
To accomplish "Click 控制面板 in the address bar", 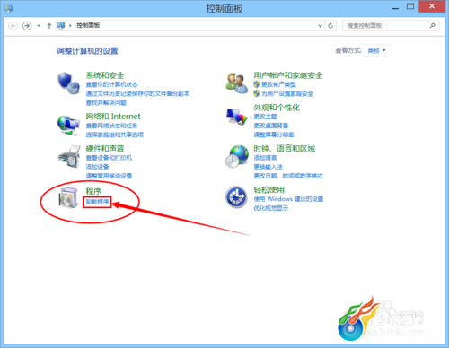I will (88, 26).
